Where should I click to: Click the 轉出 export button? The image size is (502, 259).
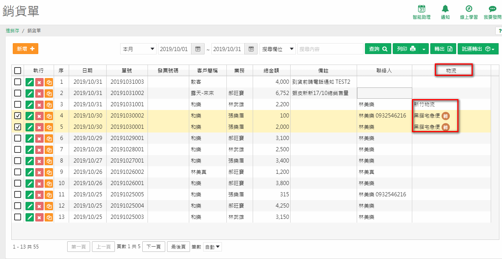point(443,49)
